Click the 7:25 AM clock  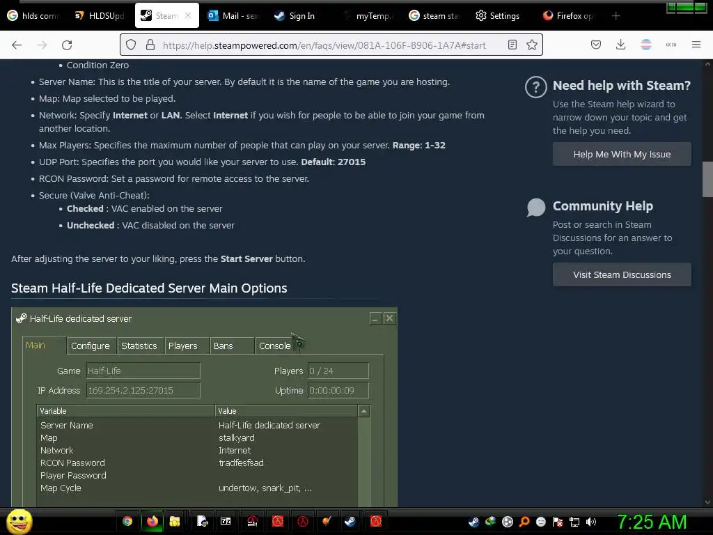coord(652,522)
